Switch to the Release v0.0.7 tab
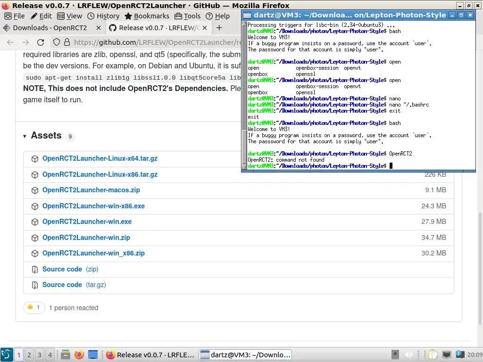Image resolution: width=483 pixels, height=362 pixels. coord(159,28)
